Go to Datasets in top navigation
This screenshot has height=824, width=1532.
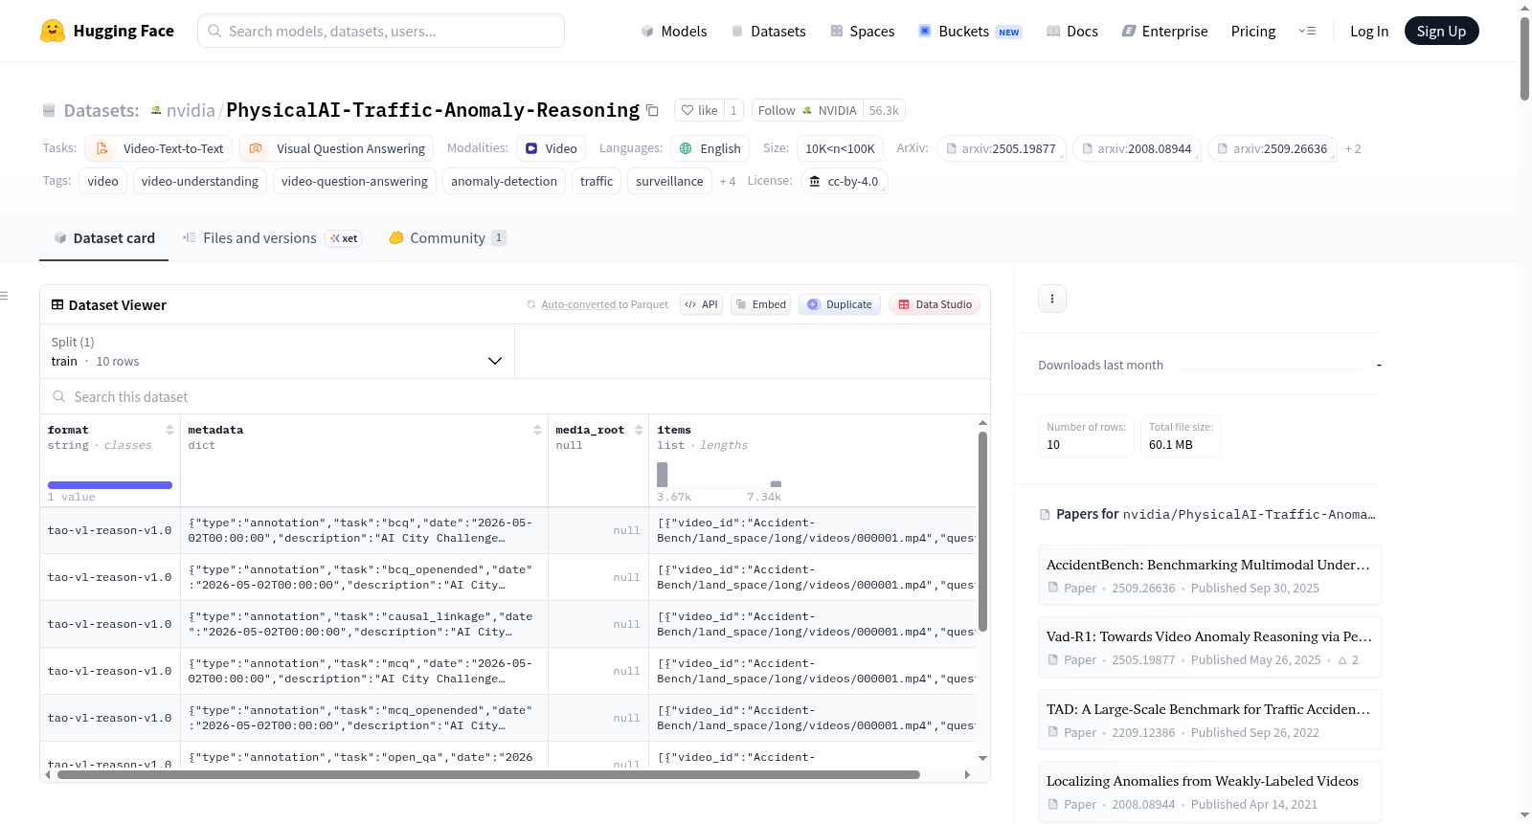pos(768,31)
